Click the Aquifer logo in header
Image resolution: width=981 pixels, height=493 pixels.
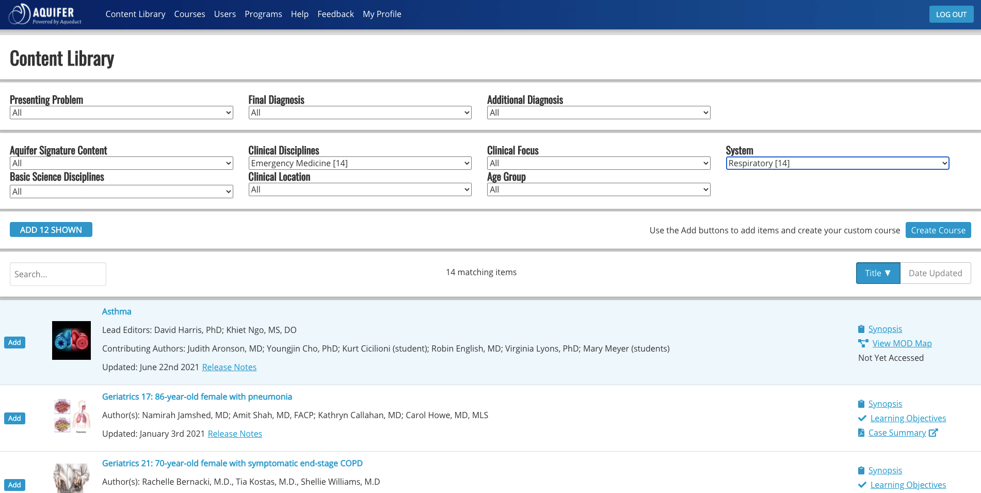click(45, 14)
